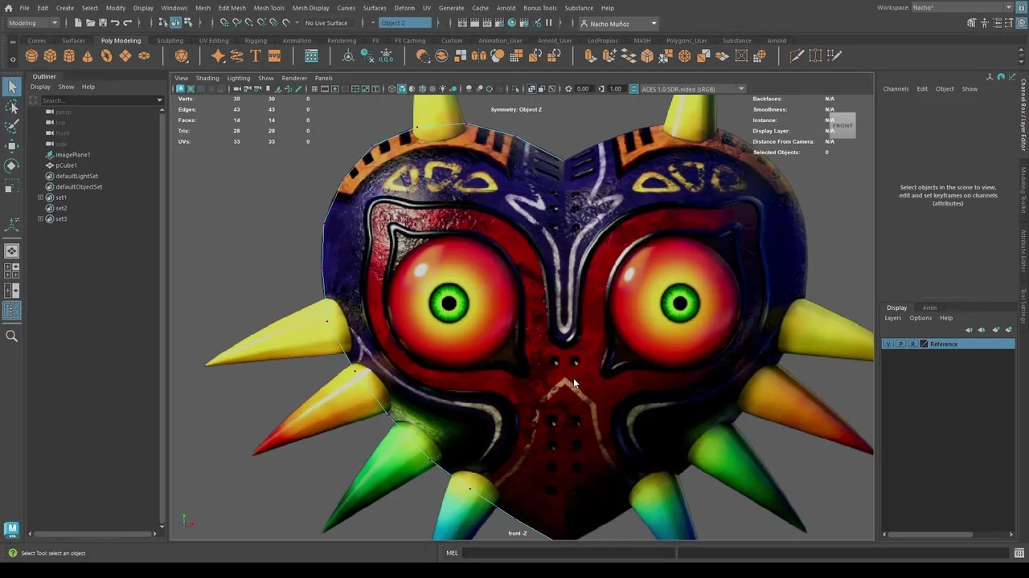This screenshot has height=578, width=1029.
Task: Click the Center Pivot shelf icon
Action: click(348, 55)
